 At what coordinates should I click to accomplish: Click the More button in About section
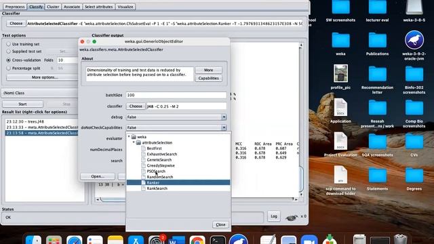[x=208, y=70]
